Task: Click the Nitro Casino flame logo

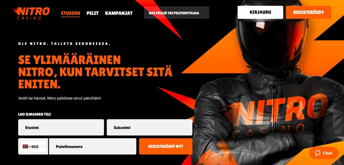Action: 31,13
